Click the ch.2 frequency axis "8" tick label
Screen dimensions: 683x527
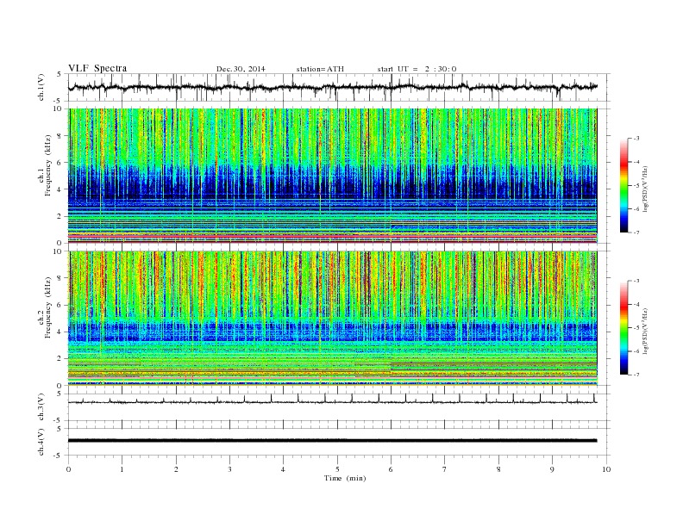(60, 278)
